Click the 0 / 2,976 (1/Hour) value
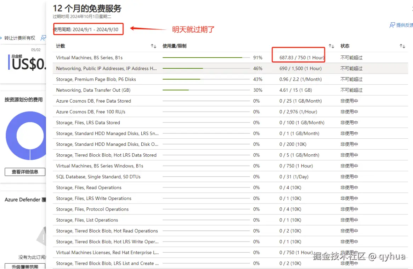 click(298, 111)
